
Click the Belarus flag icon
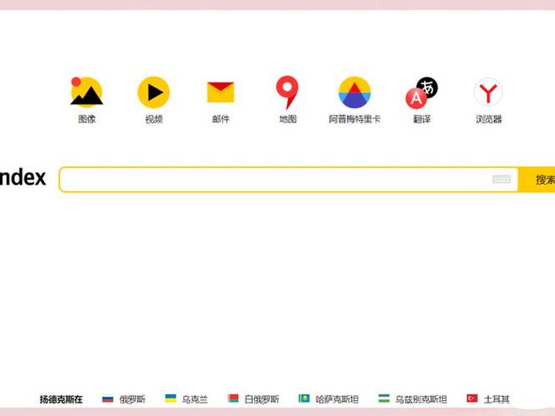(x=233, y=398)
